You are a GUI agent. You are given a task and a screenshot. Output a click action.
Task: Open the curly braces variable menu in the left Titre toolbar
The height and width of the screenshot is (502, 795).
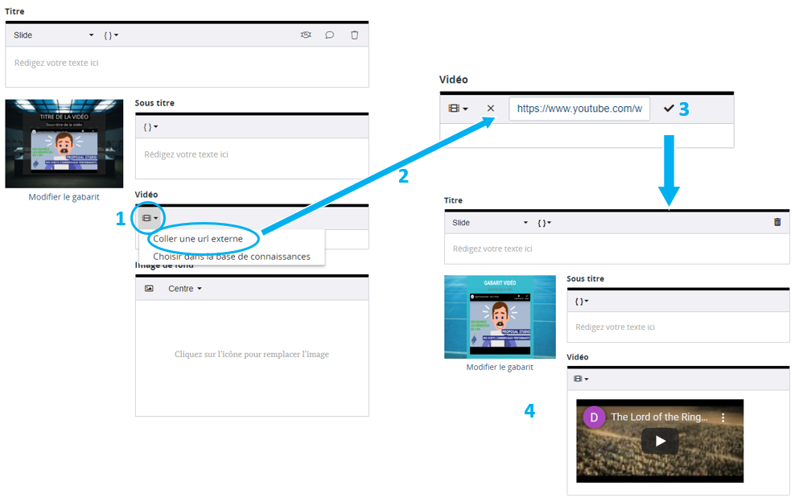click(x=111, y=35)
